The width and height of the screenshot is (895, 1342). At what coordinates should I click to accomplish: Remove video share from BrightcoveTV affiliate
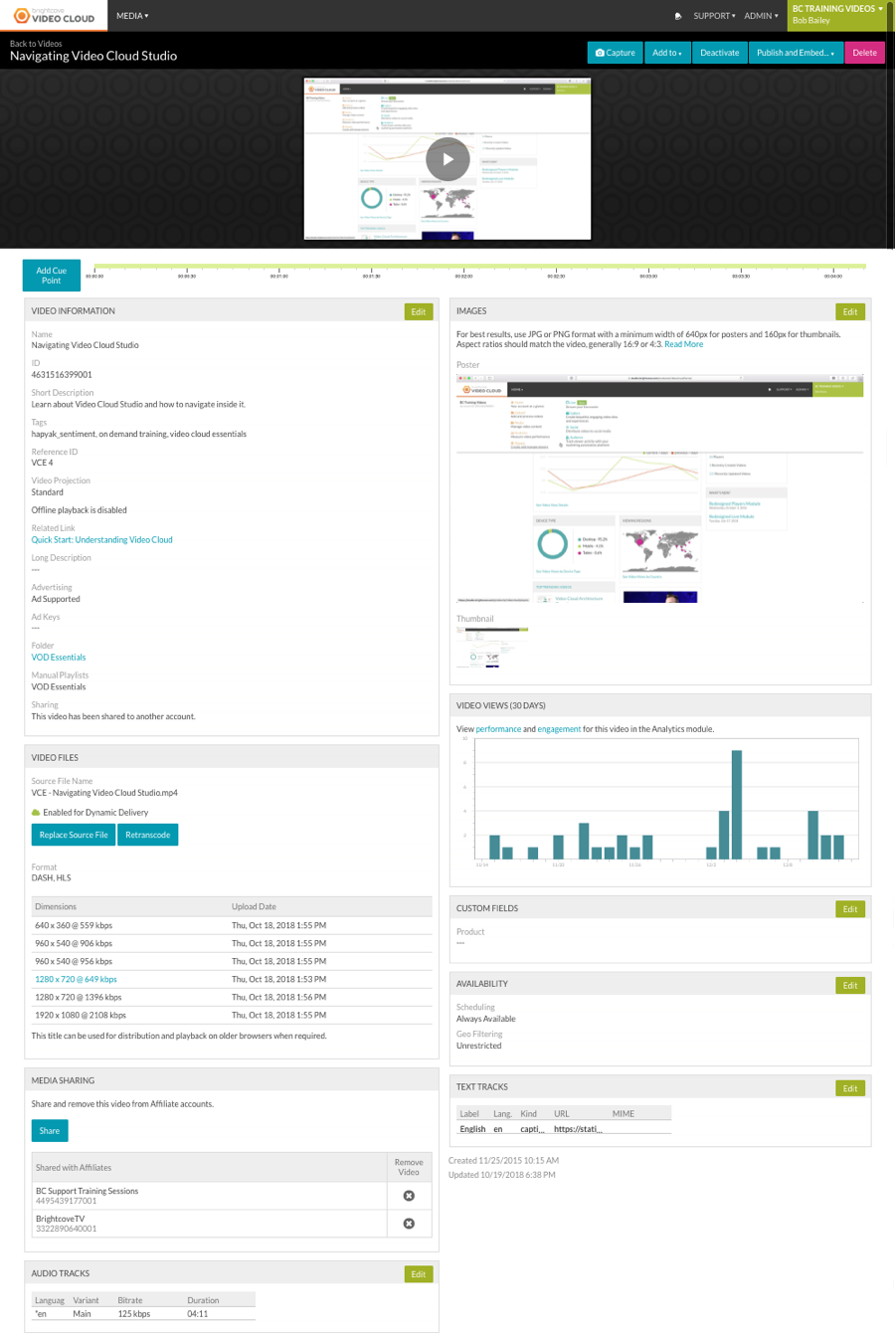tap(408, 1224)
